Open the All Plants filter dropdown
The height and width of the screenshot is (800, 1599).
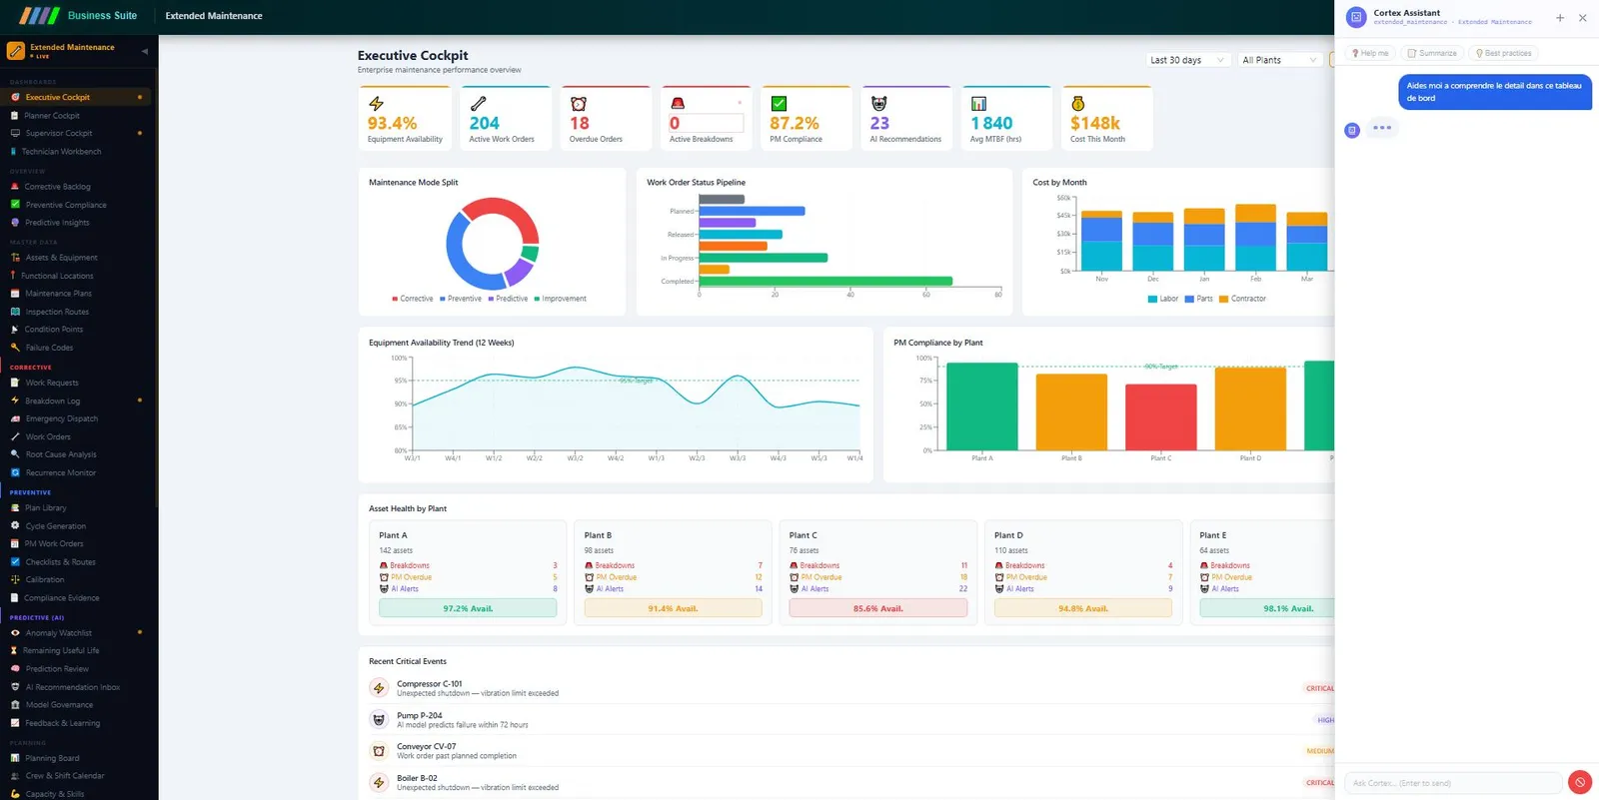[x=1280, y=60]
